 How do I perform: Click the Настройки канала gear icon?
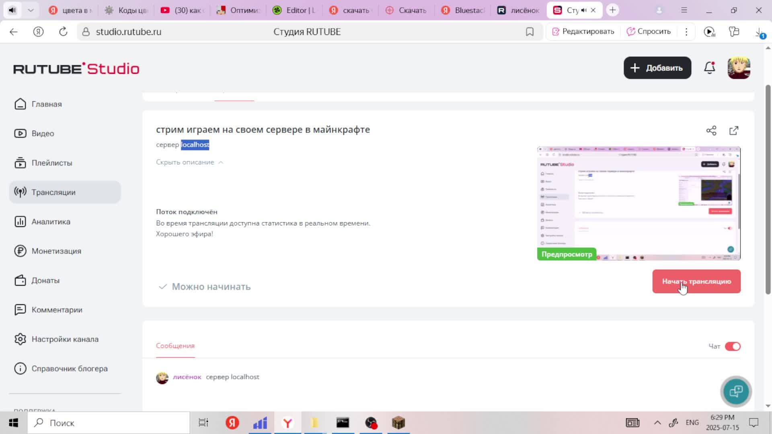pos(20,339)
